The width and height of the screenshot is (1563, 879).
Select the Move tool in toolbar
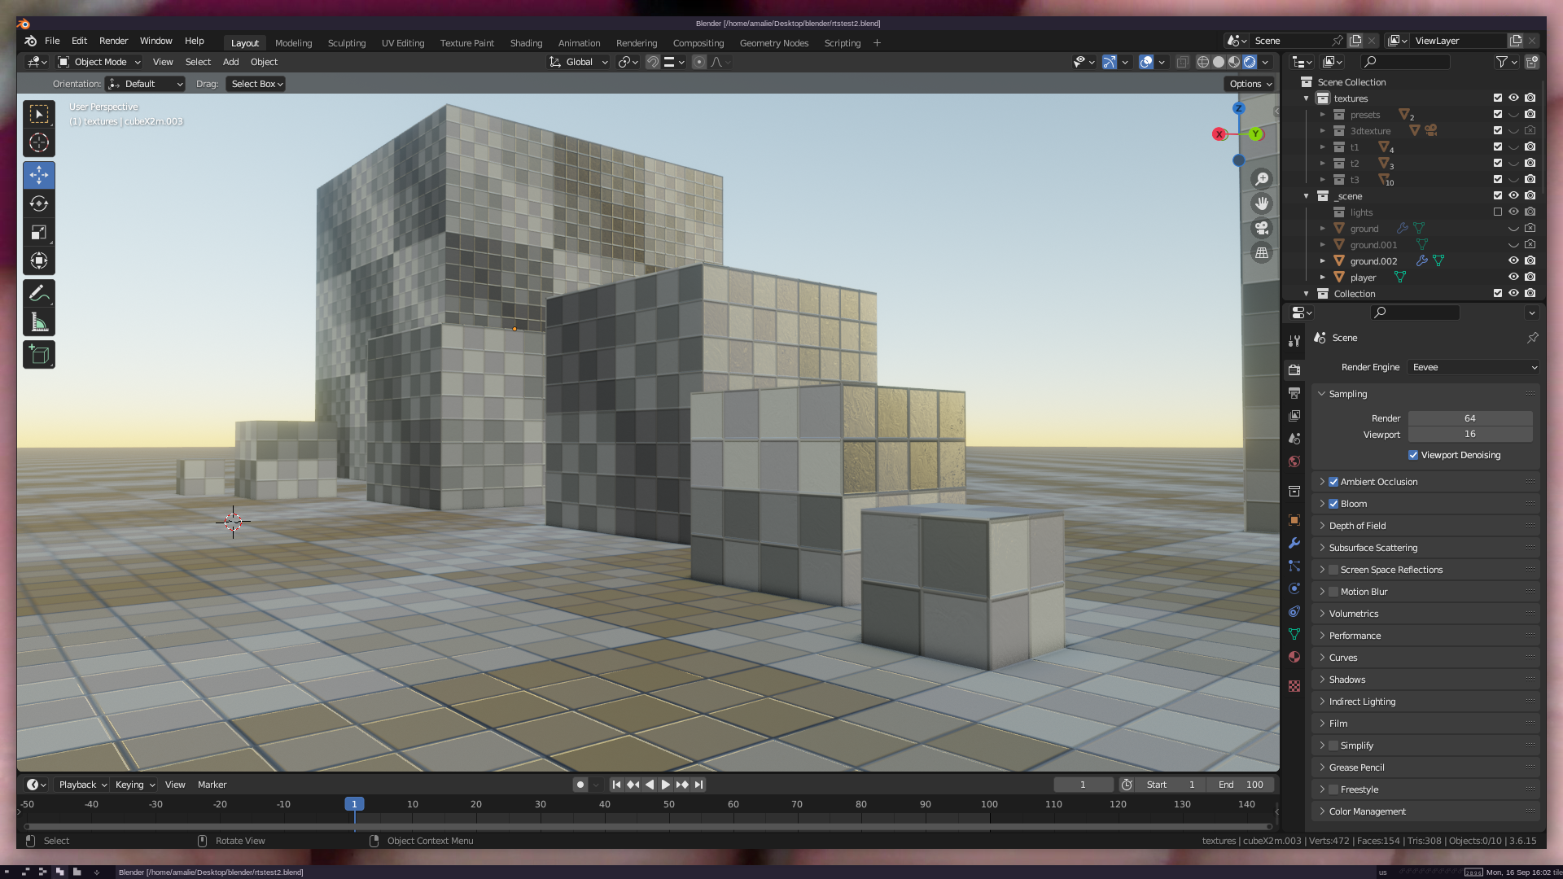(38, 175)
